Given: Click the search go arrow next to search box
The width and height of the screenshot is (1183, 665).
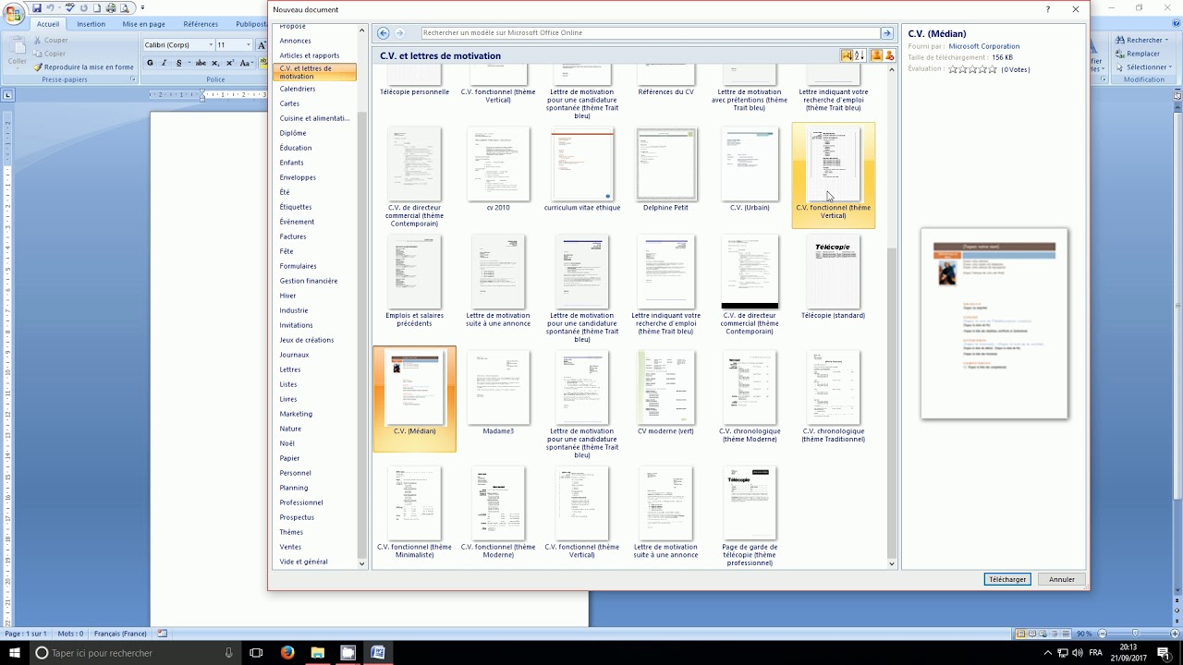Looking at the screenshot, I should (887, 33).
